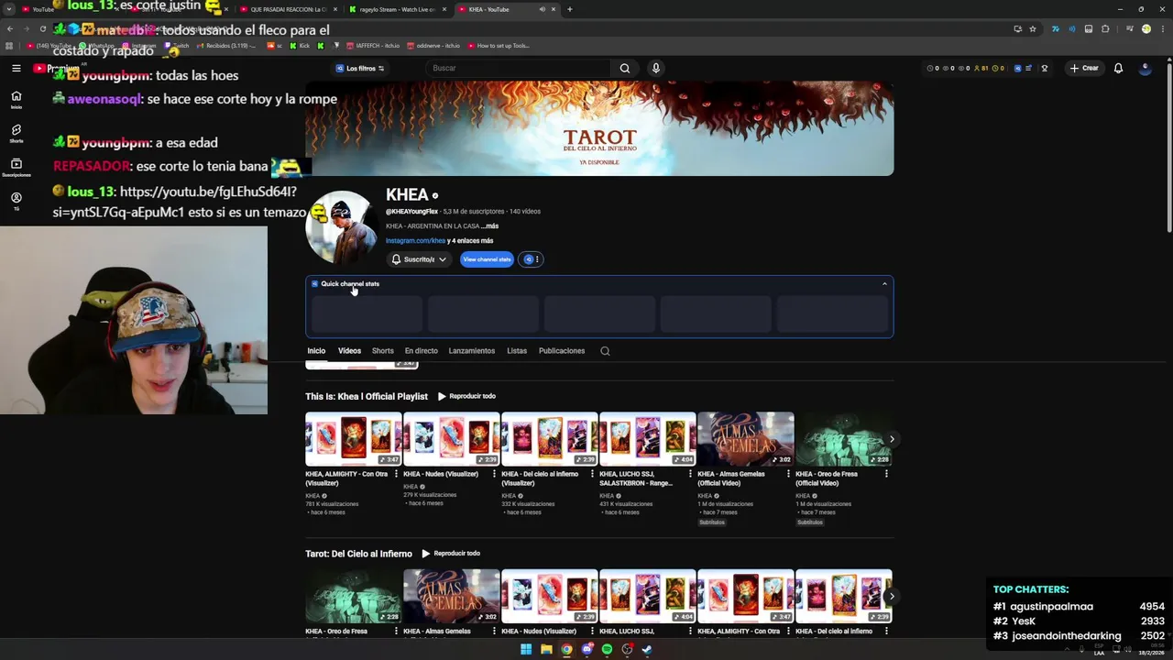Image resolution: width=1173 pixels, height=660 pixels.
Task: Click the View channel stats button
Action: click(x=487, y=259)
